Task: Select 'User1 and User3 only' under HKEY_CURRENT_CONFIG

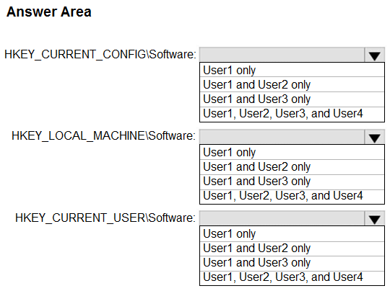Action: point(292,99)
